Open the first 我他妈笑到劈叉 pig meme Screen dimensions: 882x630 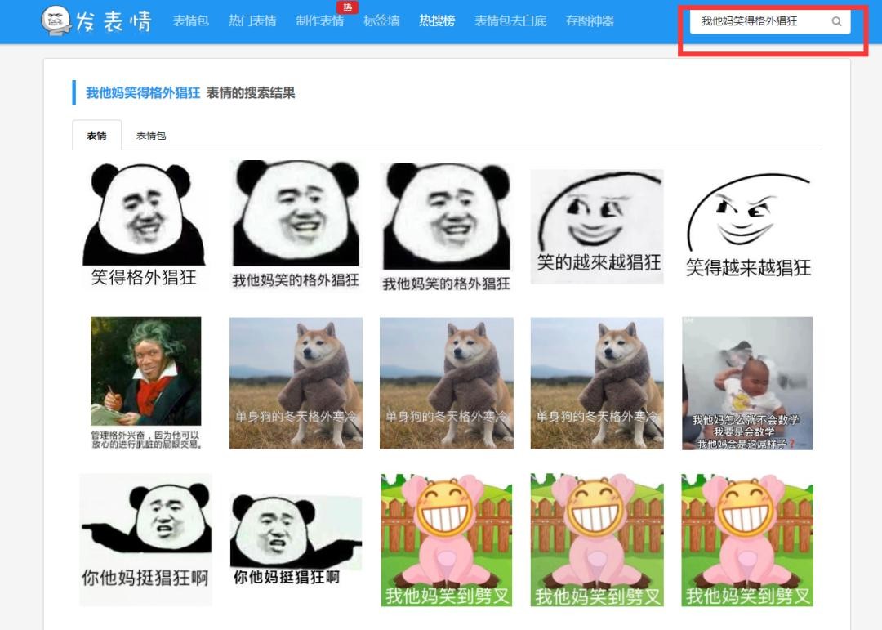click(447, 539)
